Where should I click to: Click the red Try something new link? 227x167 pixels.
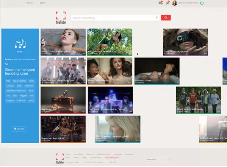click(x=112, y=158)
